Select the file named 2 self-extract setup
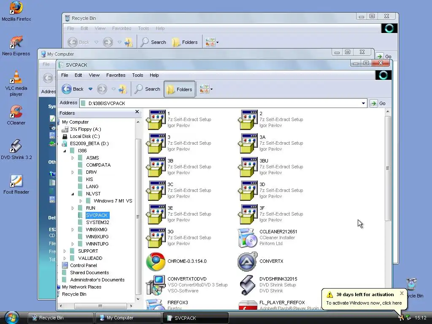Viewport: 432px width, 324px height. [271, 119]
